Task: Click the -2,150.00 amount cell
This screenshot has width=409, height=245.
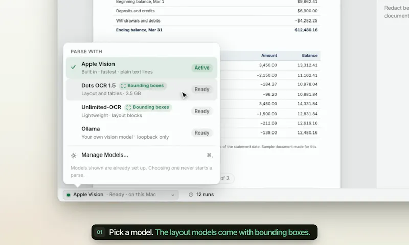Action: pos(266,75)
